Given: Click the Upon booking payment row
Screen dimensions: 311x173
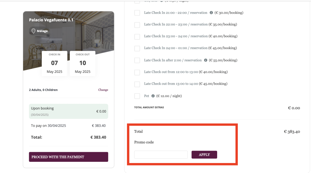Looking at the screenshot, I should pos(69,111).
